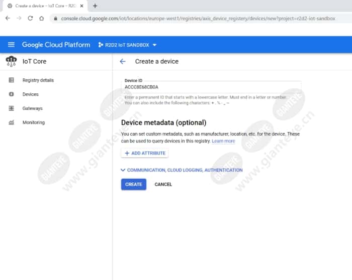Select the Create a device browser tab
The image size is (352, 280).
pos(45,6)
